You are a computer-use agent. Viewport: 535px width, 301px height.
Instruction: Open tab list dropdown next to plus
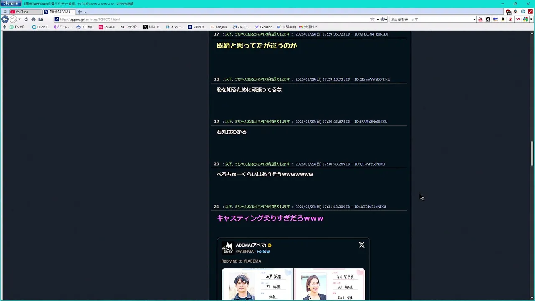pyautogui.click(x=86, y=12)
